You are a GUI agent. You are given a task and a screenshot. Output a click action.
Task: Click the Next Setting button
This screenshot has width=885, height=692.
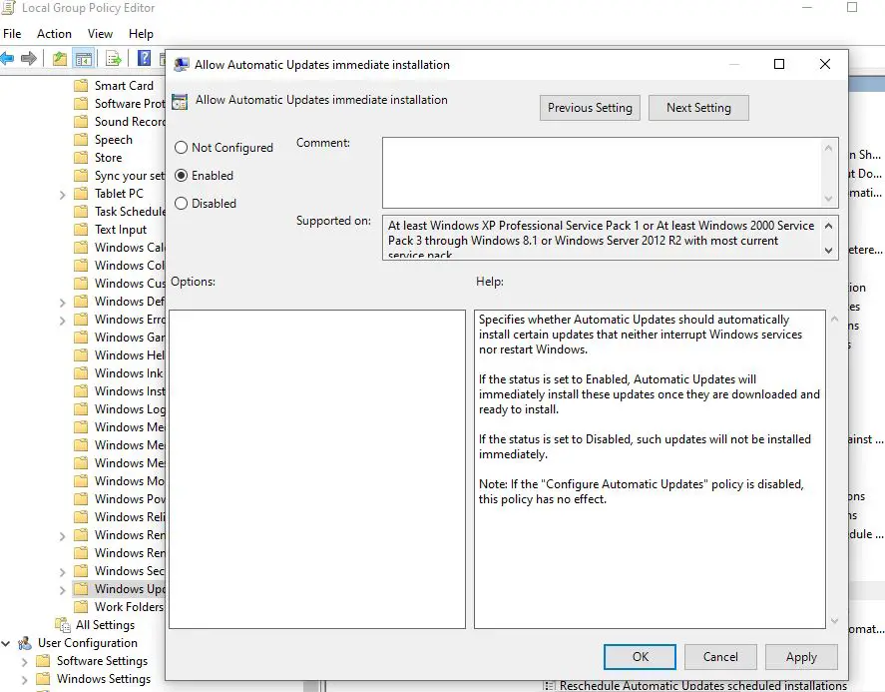coord(698,108)
